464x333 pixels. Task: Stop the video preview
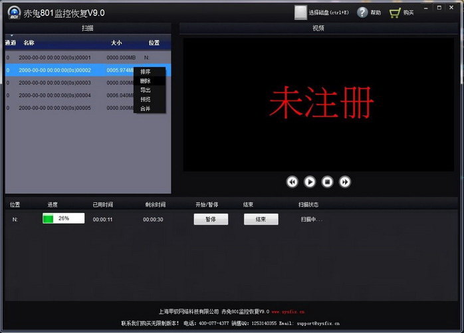327,182
